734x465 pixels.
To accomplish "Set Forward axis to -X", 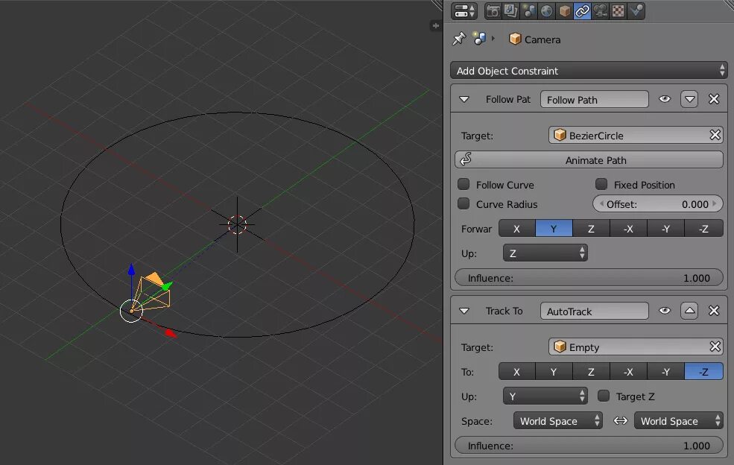I will tap(629, 229).
